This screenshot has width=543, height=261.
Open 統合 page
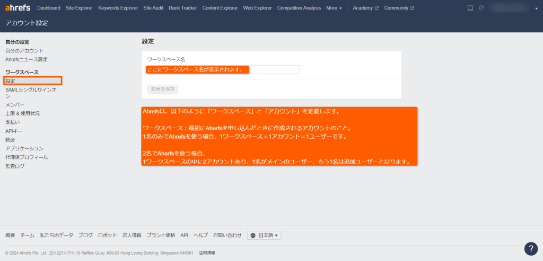pyautogui.click(x=10, y=140)
